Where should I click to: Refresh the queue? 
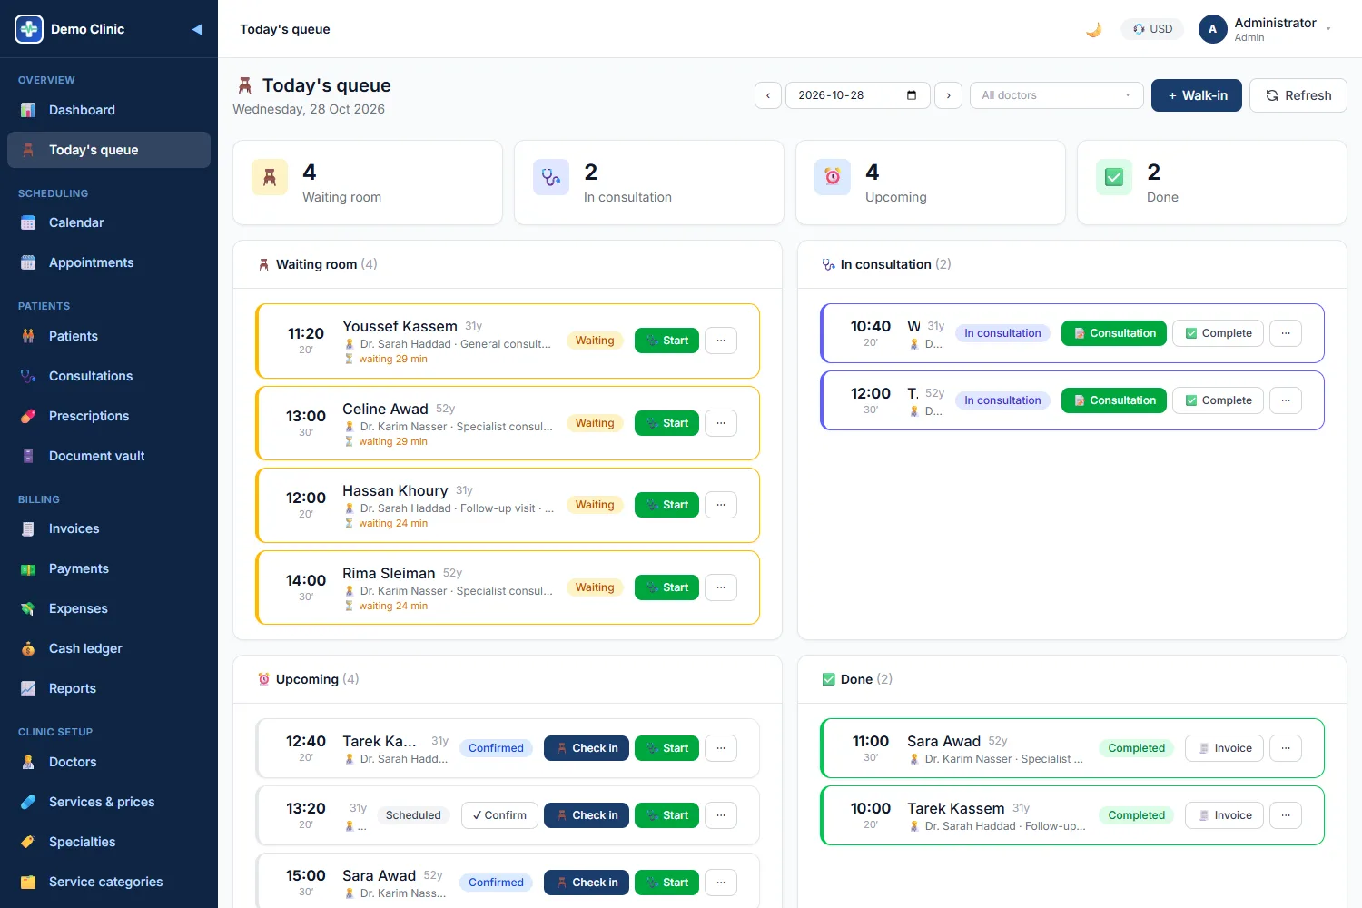[1298, 95]
